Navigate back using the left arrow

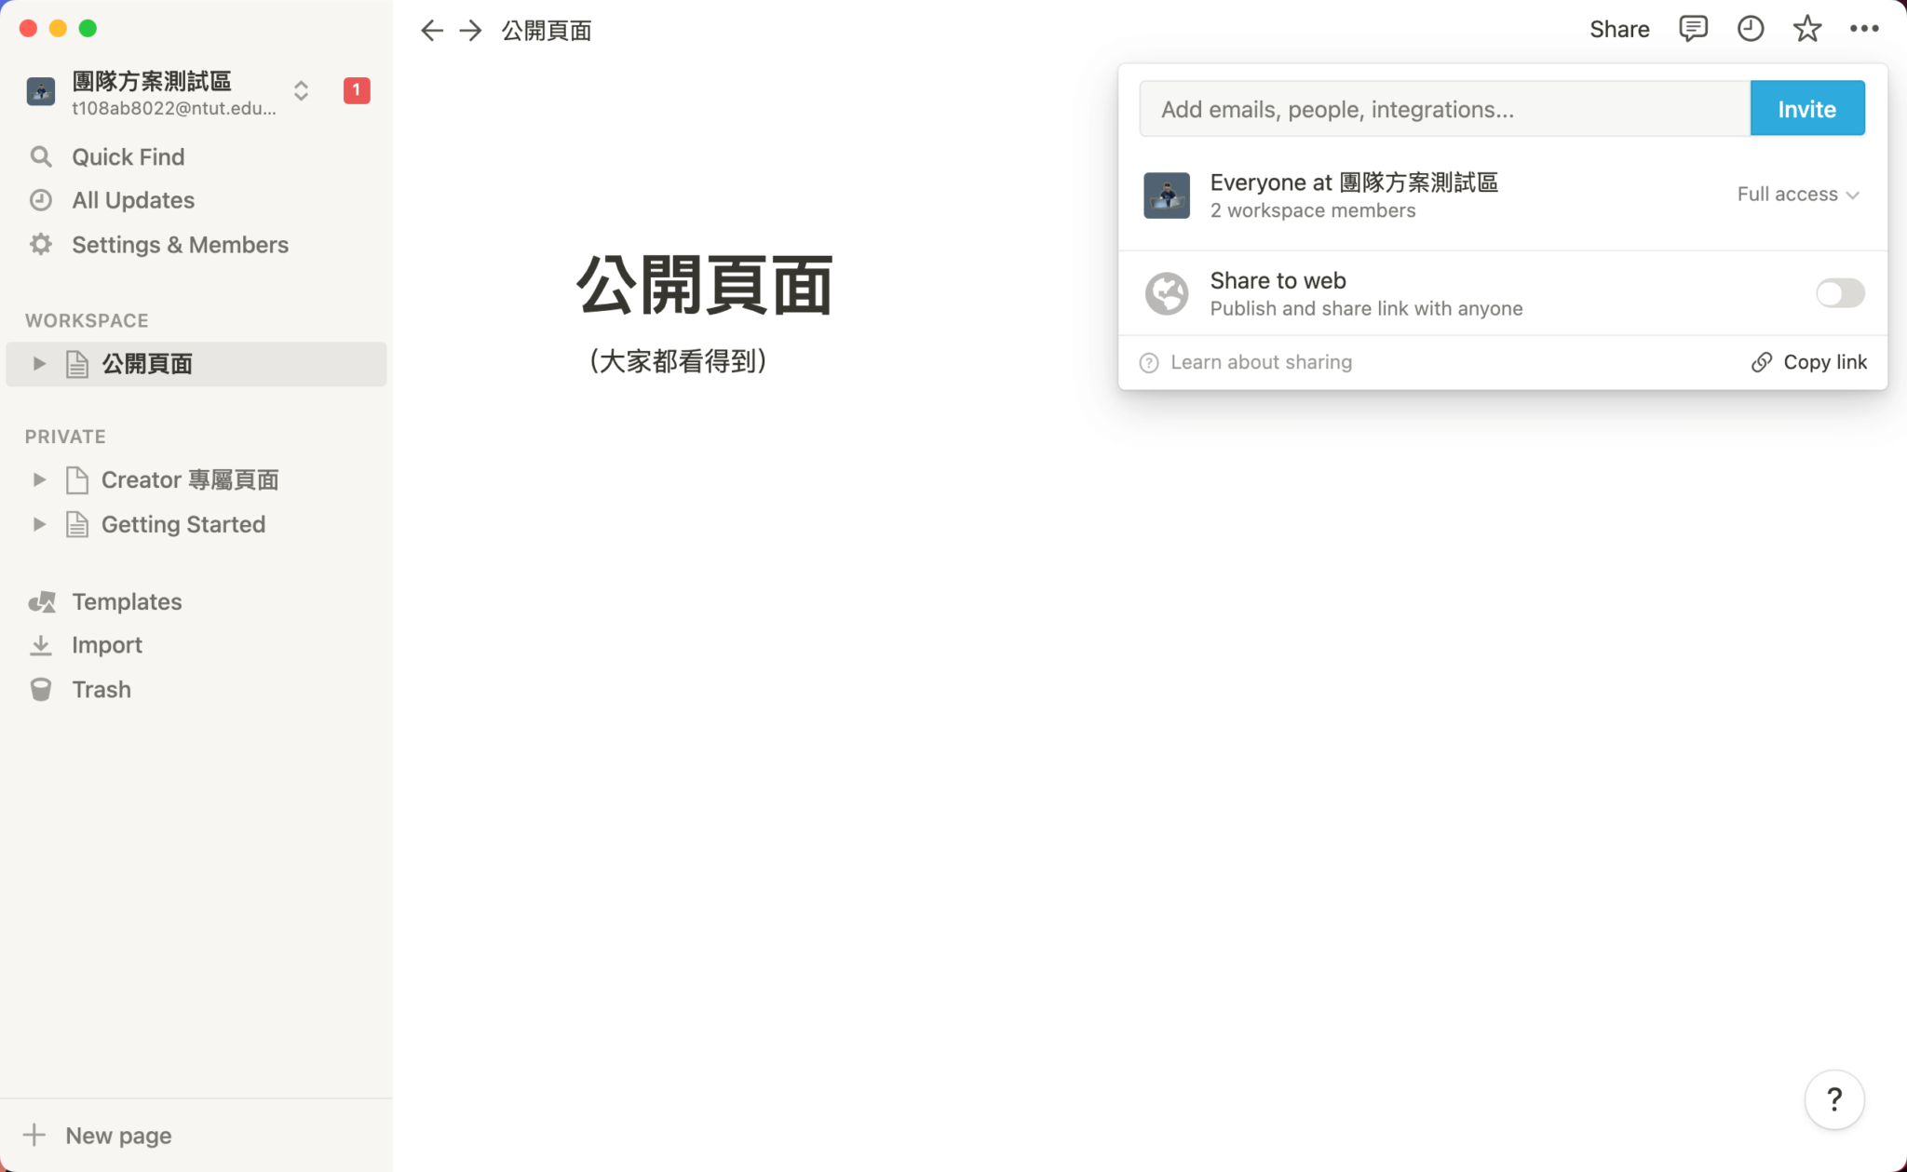(431, 30)
